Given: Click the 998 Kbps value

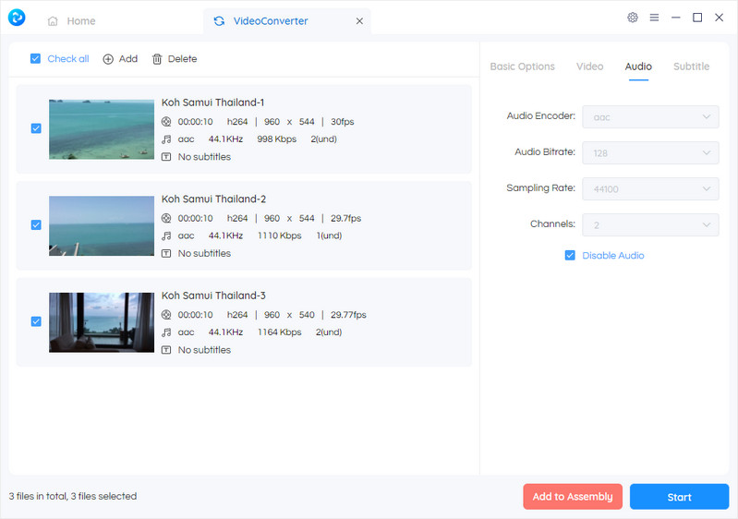Looking at the screenshot, I should pyautogui.click(x=277, y=139).
